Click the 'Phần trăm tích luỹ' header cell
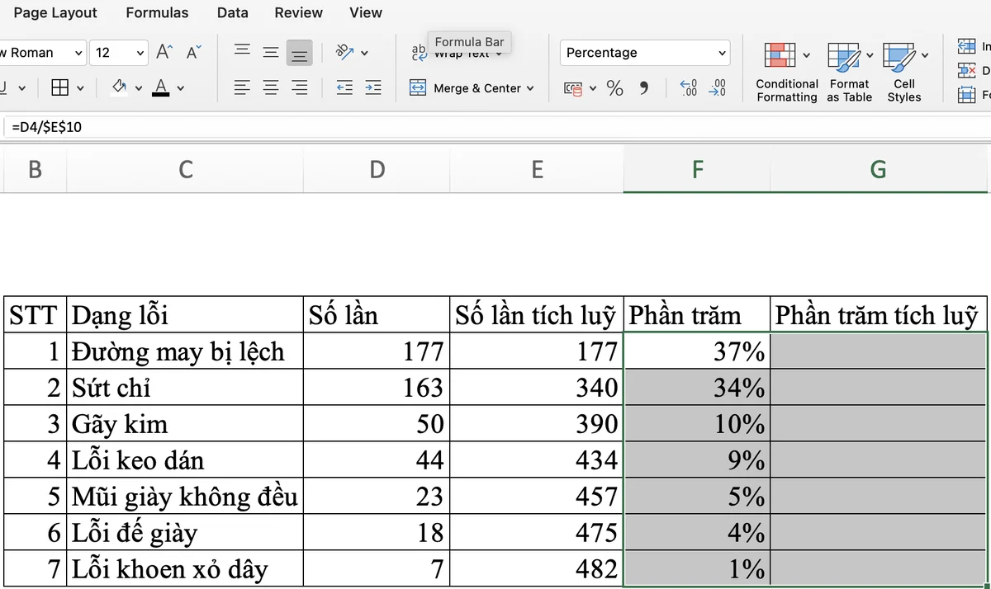 [x=879, y=314]
